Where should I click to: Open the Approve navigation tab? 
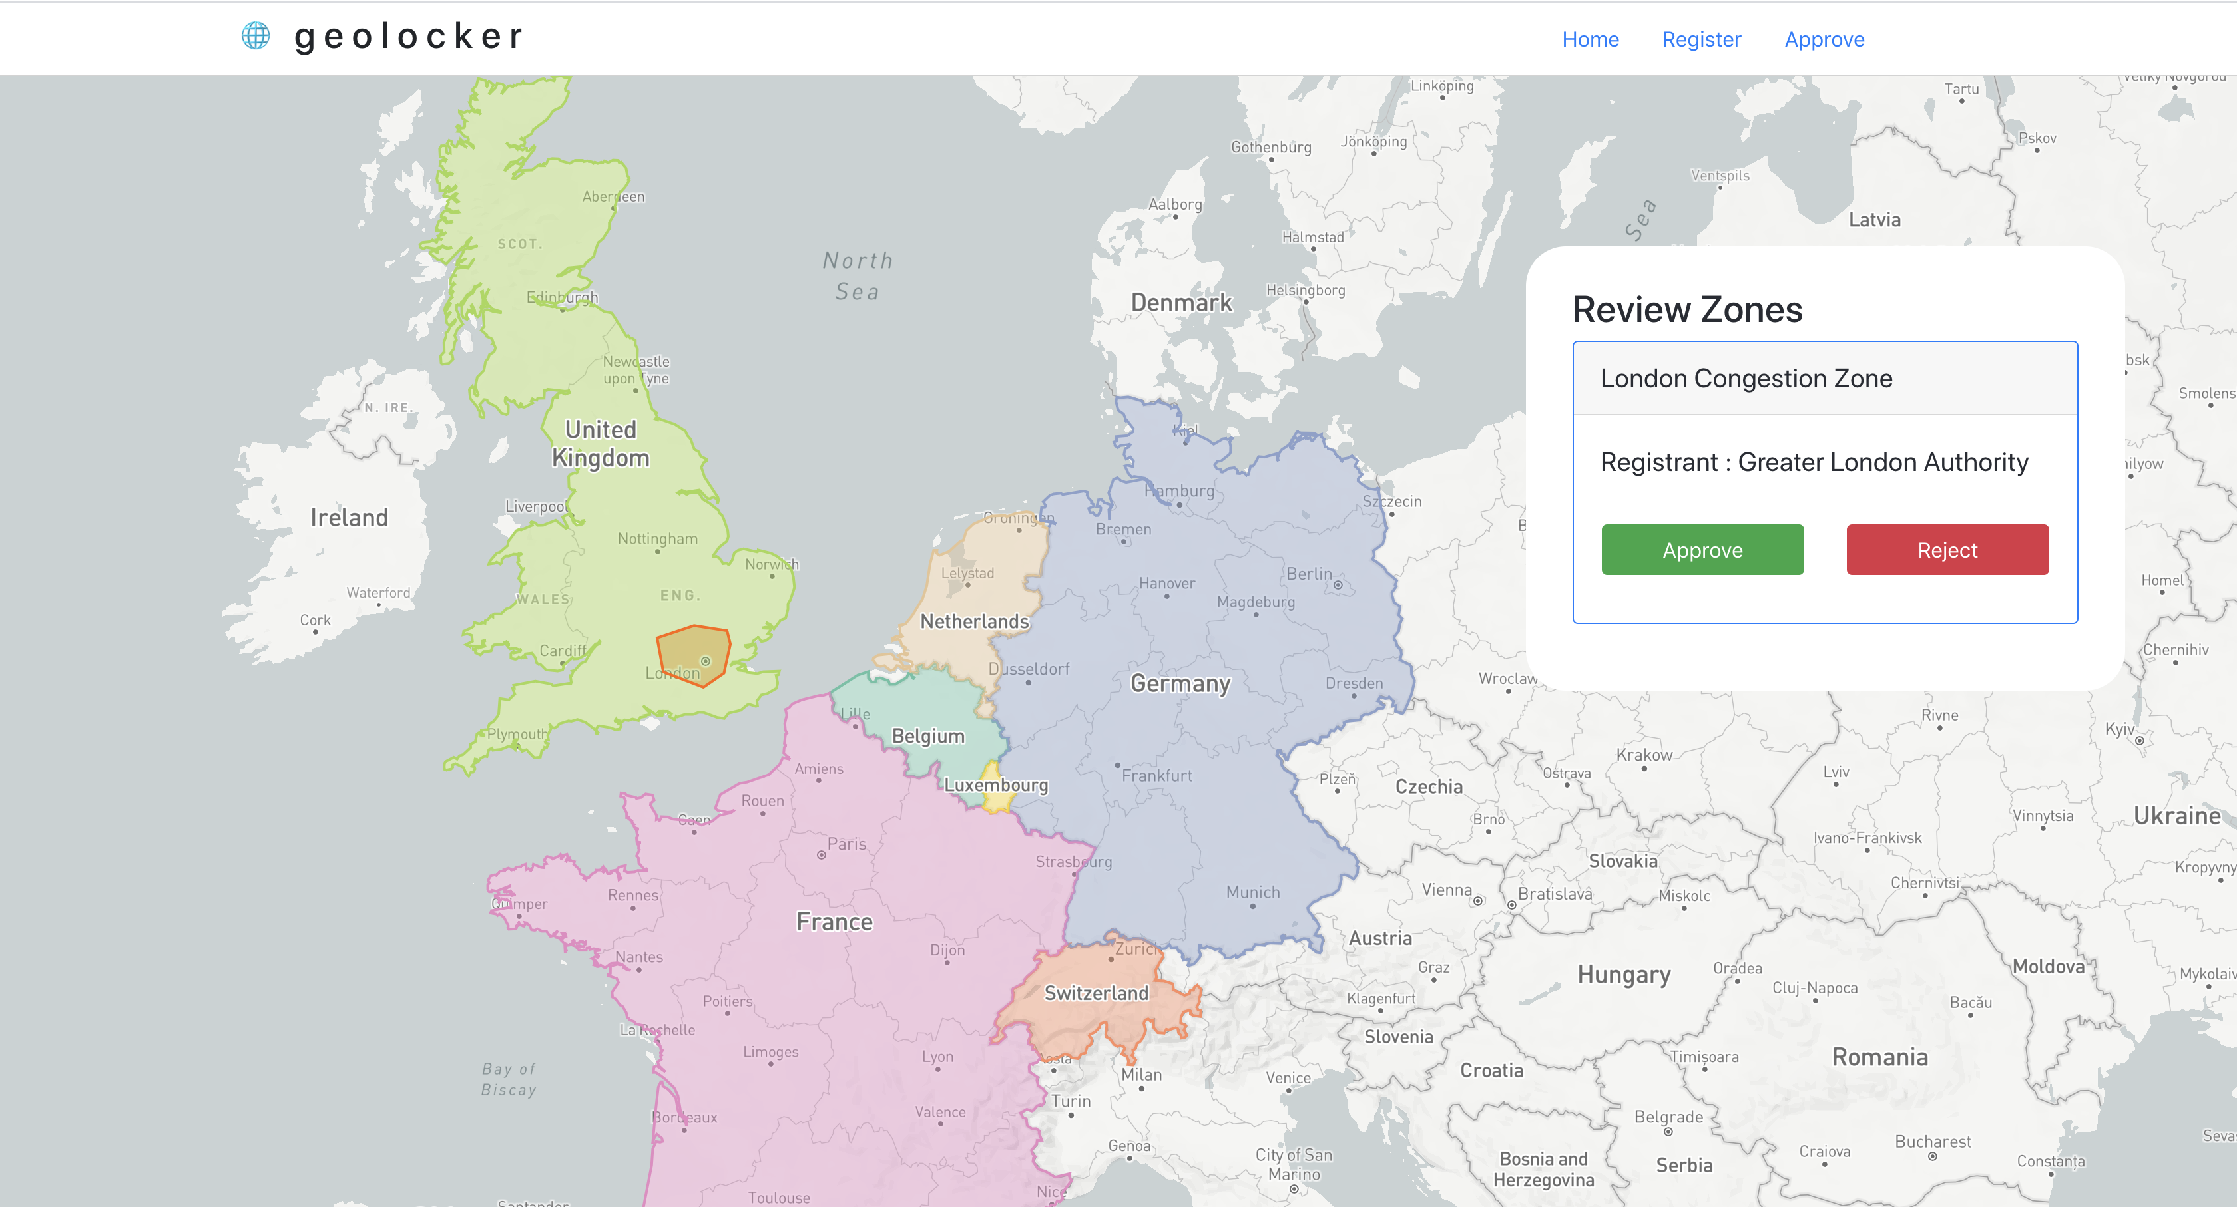(1824, 39)
